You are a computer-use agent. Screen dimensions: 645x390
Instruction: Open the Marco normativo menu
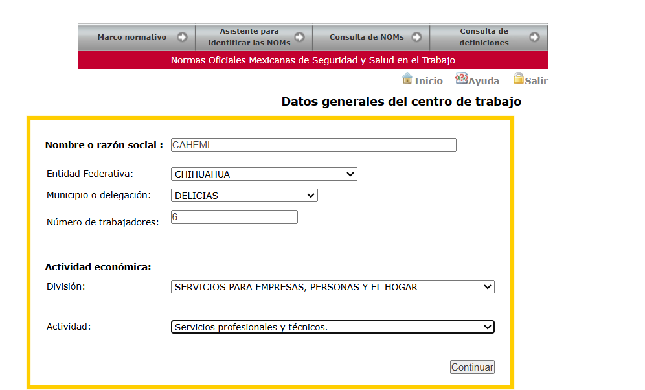pyautogui.click(x=137, y=37)
